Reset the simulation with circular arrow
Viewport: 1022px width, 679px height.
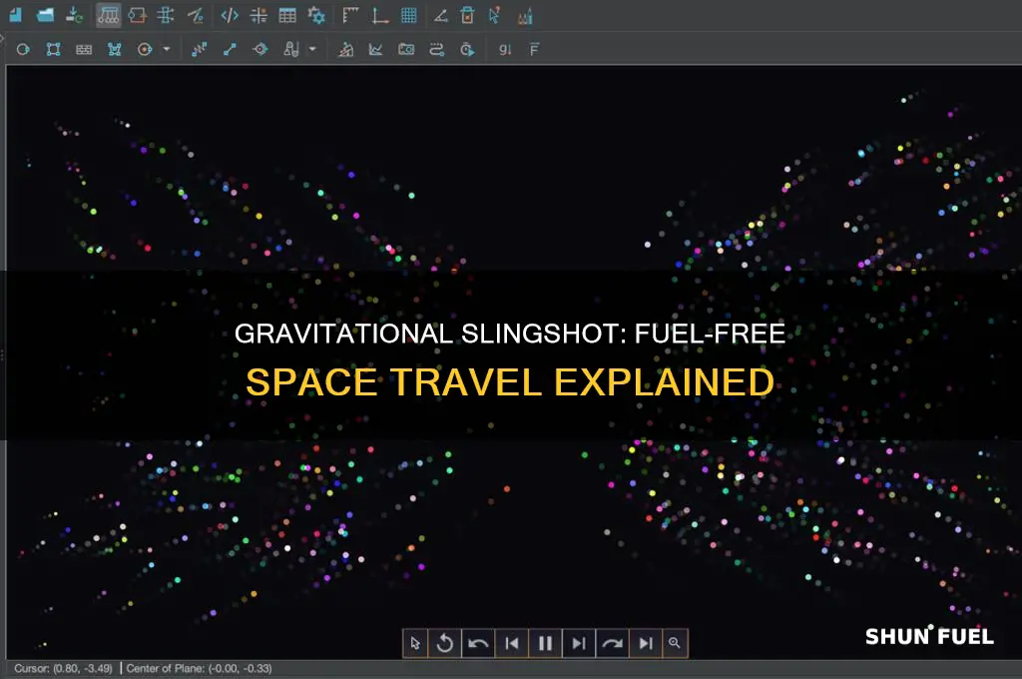445,644
